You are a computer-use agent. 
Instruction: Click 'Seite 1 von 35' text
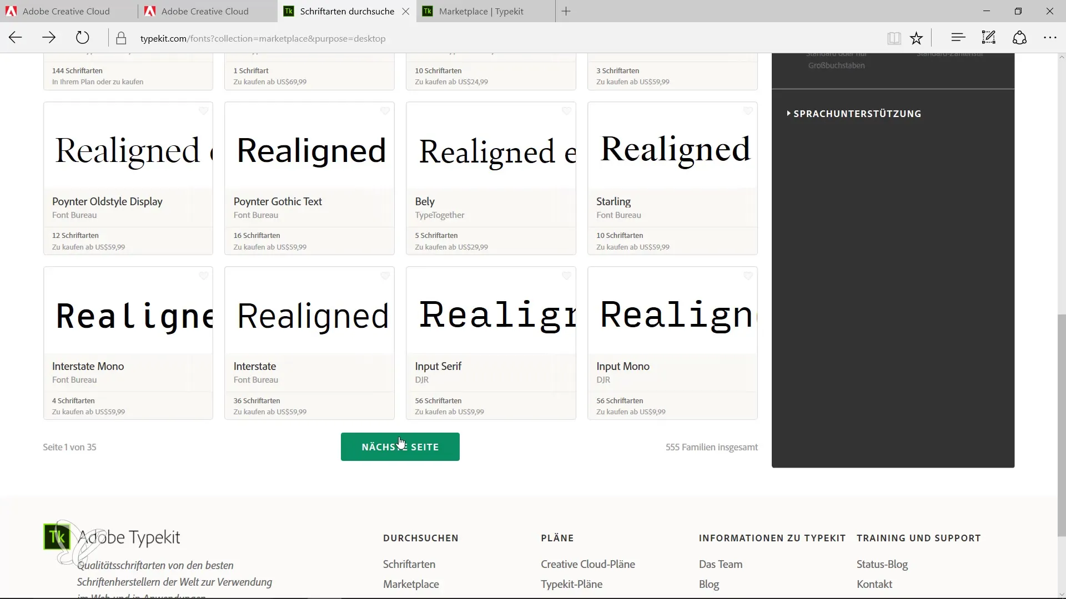click(69, 447)
